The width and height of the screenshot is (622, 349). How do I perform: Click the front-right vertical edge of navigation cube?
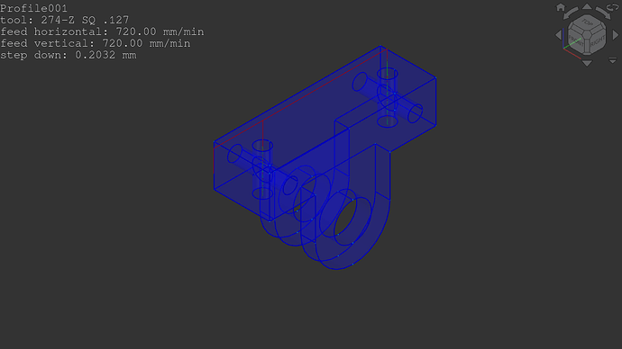click(587, 46)
